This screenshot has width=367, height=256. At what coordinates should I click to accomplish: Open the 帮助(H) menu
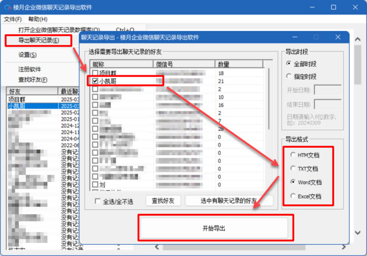pos(38,19)
